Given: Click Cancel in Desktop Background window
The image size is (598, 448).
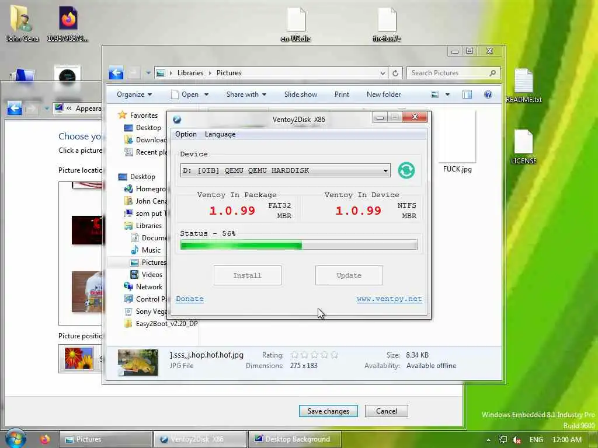Looking at the screenshot, I should [x=387, y=411].
